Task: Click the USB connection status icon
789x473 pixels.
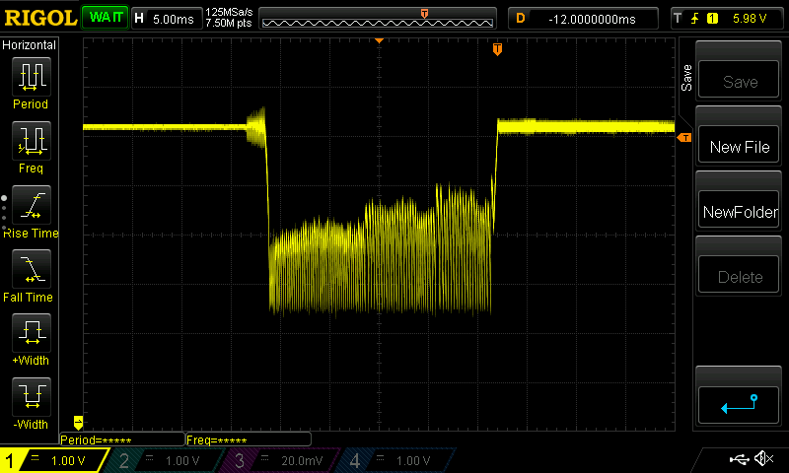Action: [x=739, y=458]
